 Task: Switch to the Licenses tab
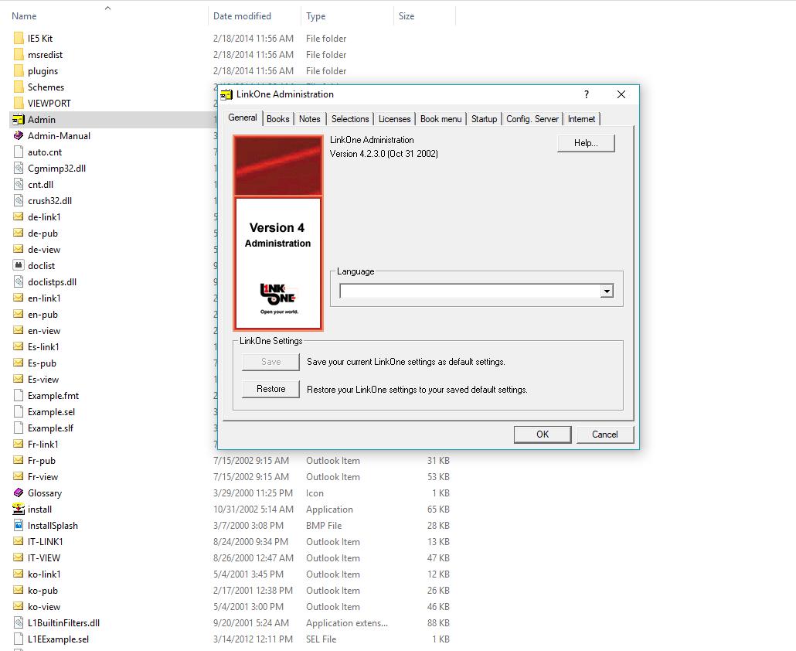(x=394, y=119)
